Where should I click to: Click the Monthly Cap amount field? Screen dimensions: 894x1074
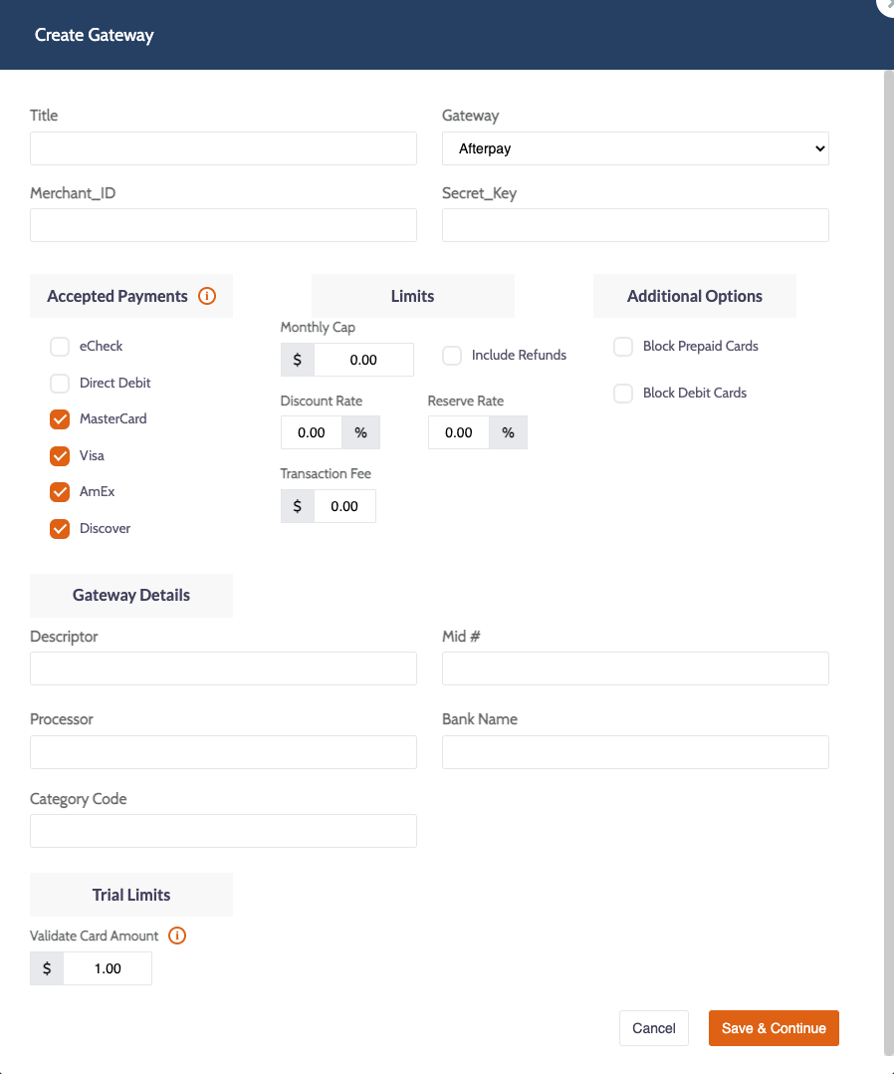(363, 360)
